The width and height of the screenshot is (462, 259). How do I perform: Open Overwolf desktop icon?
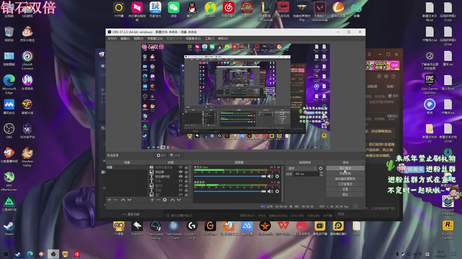point(137,228)
